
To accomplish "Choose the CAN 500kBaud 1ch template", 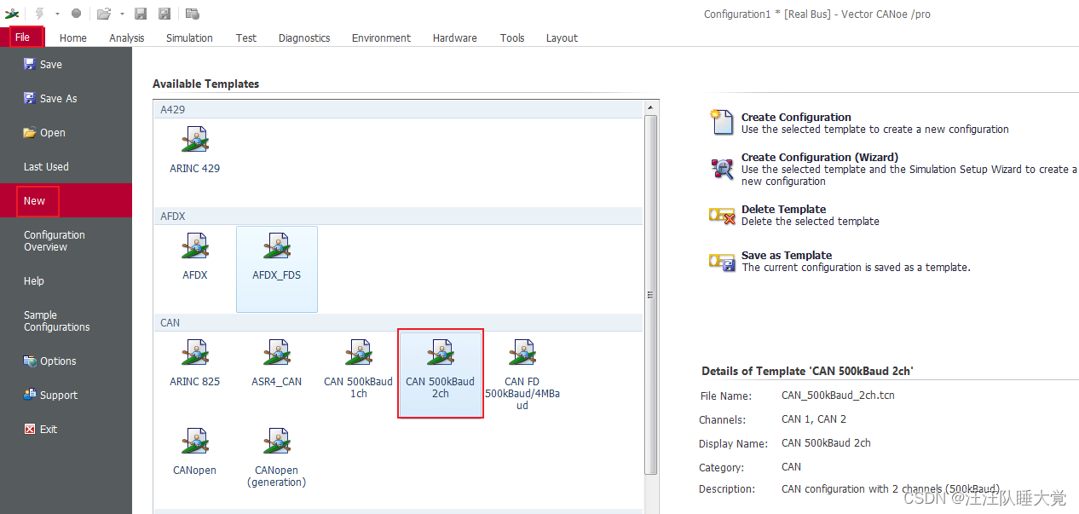I will click(359, 369).
